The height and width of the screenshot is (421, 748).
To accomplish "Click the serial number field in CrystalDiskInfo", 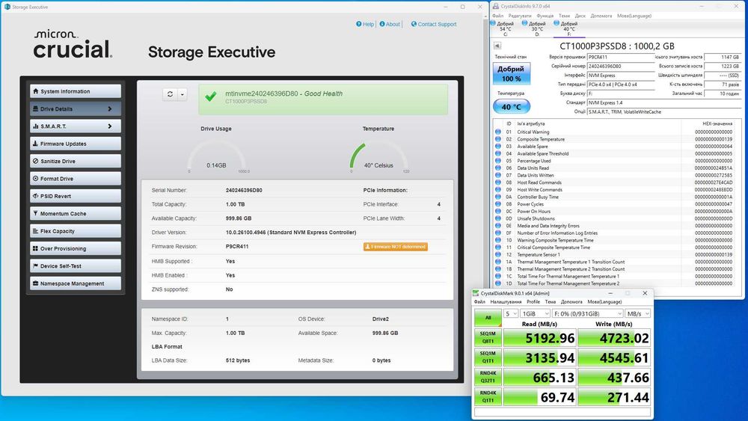I will point(621,66).
